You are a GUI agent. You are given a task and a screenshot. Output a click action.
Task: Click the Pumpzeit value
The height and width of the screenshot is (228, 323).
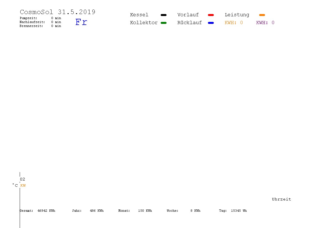pyautogui.click(x=56, y=18)
